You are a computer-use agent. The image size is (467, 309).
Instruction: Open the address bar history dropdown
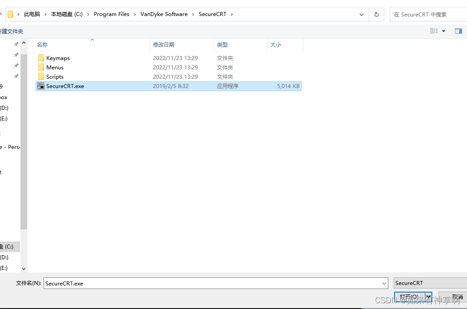[x=361, y=14]
